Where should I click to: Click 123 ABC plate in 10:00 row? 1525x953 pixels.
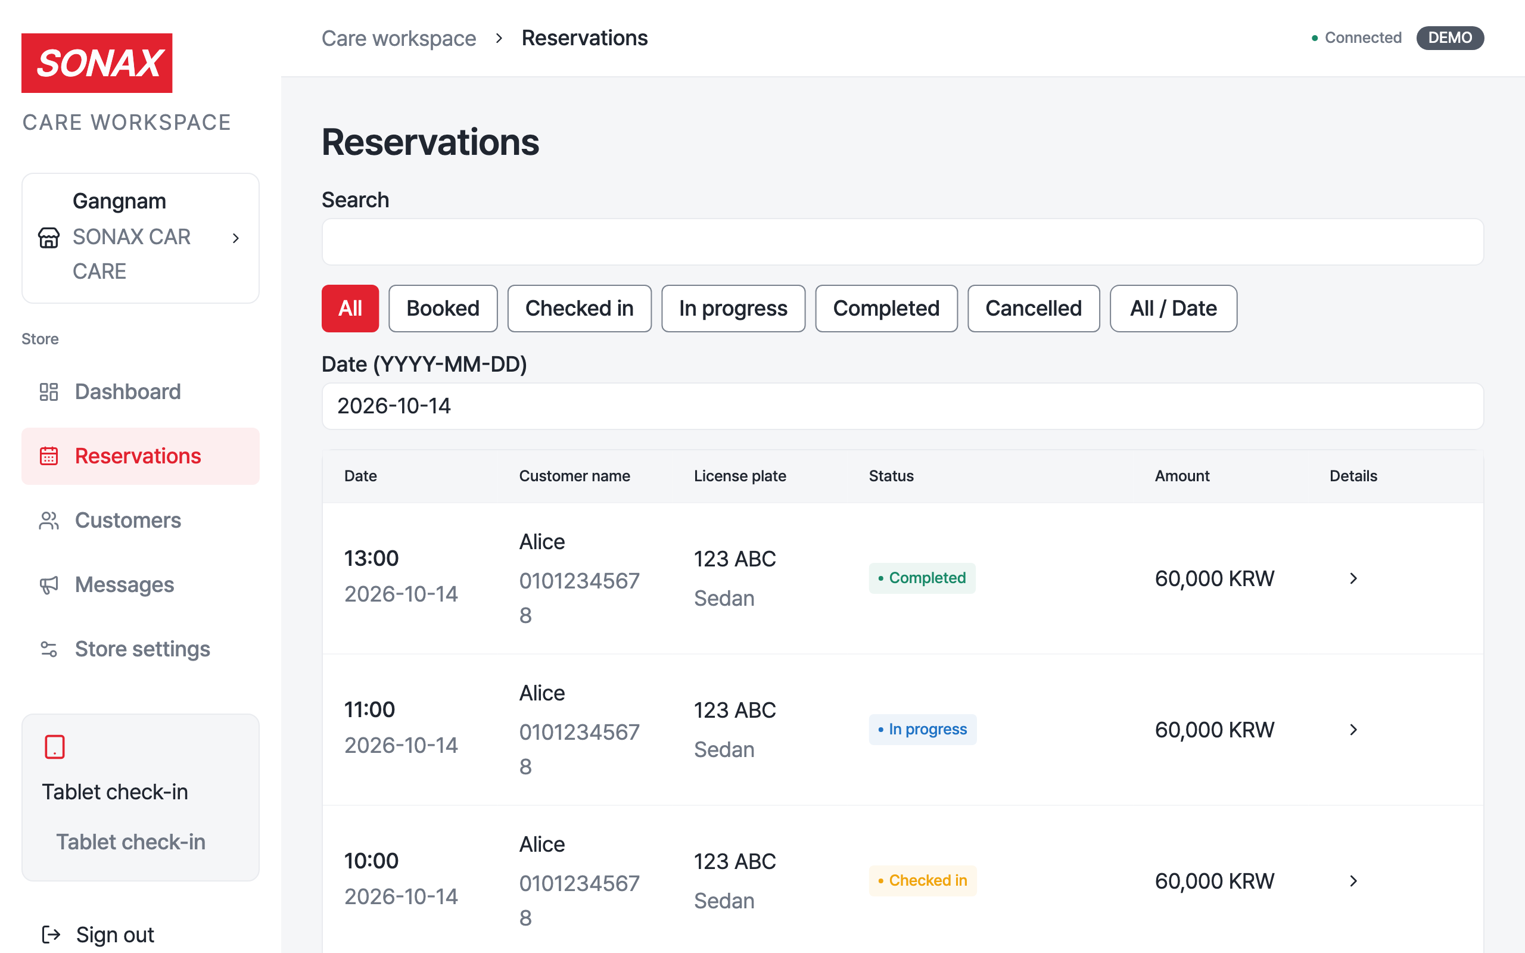pos(735,862)
